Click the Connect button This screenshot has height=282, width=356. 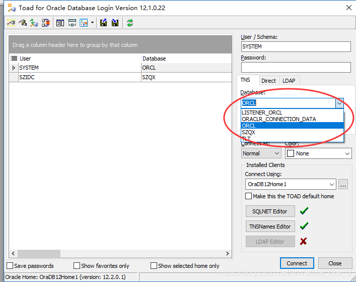297,263
